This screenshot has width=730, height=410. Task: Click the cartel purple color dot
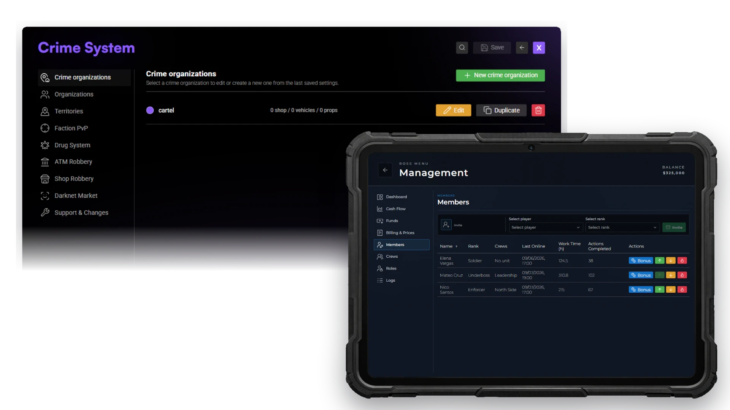[x=150, y=110]
